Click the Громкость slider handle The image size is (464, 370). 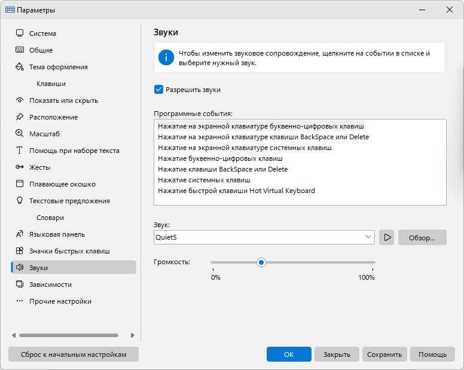[x=261, y=262]
